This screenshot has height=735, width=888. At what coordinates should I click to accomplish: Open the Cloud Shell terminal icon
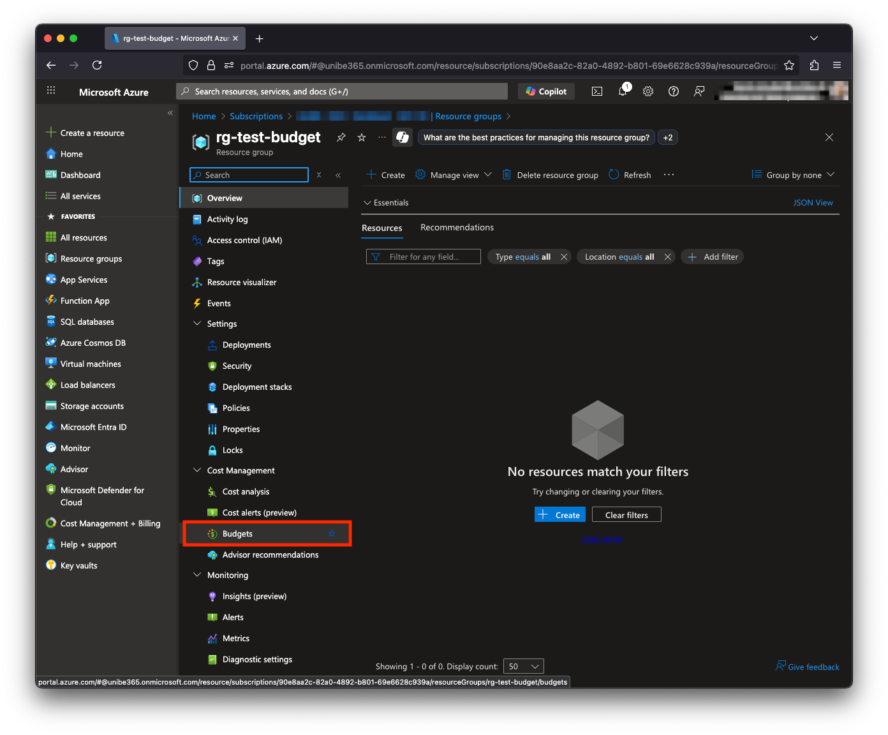pyautogui.click(x=597, y=91)
